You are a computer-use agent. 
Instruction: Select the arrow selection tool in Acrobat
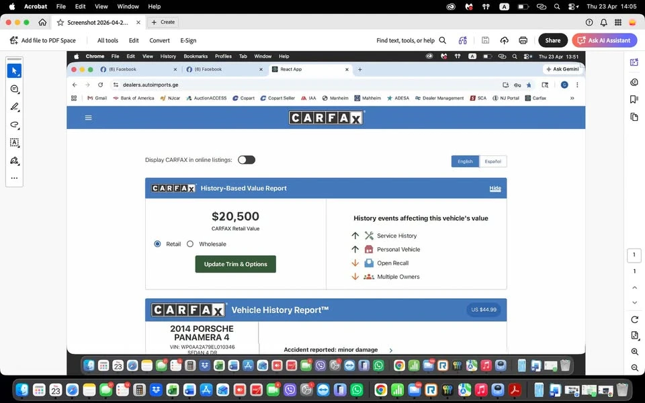14,71
